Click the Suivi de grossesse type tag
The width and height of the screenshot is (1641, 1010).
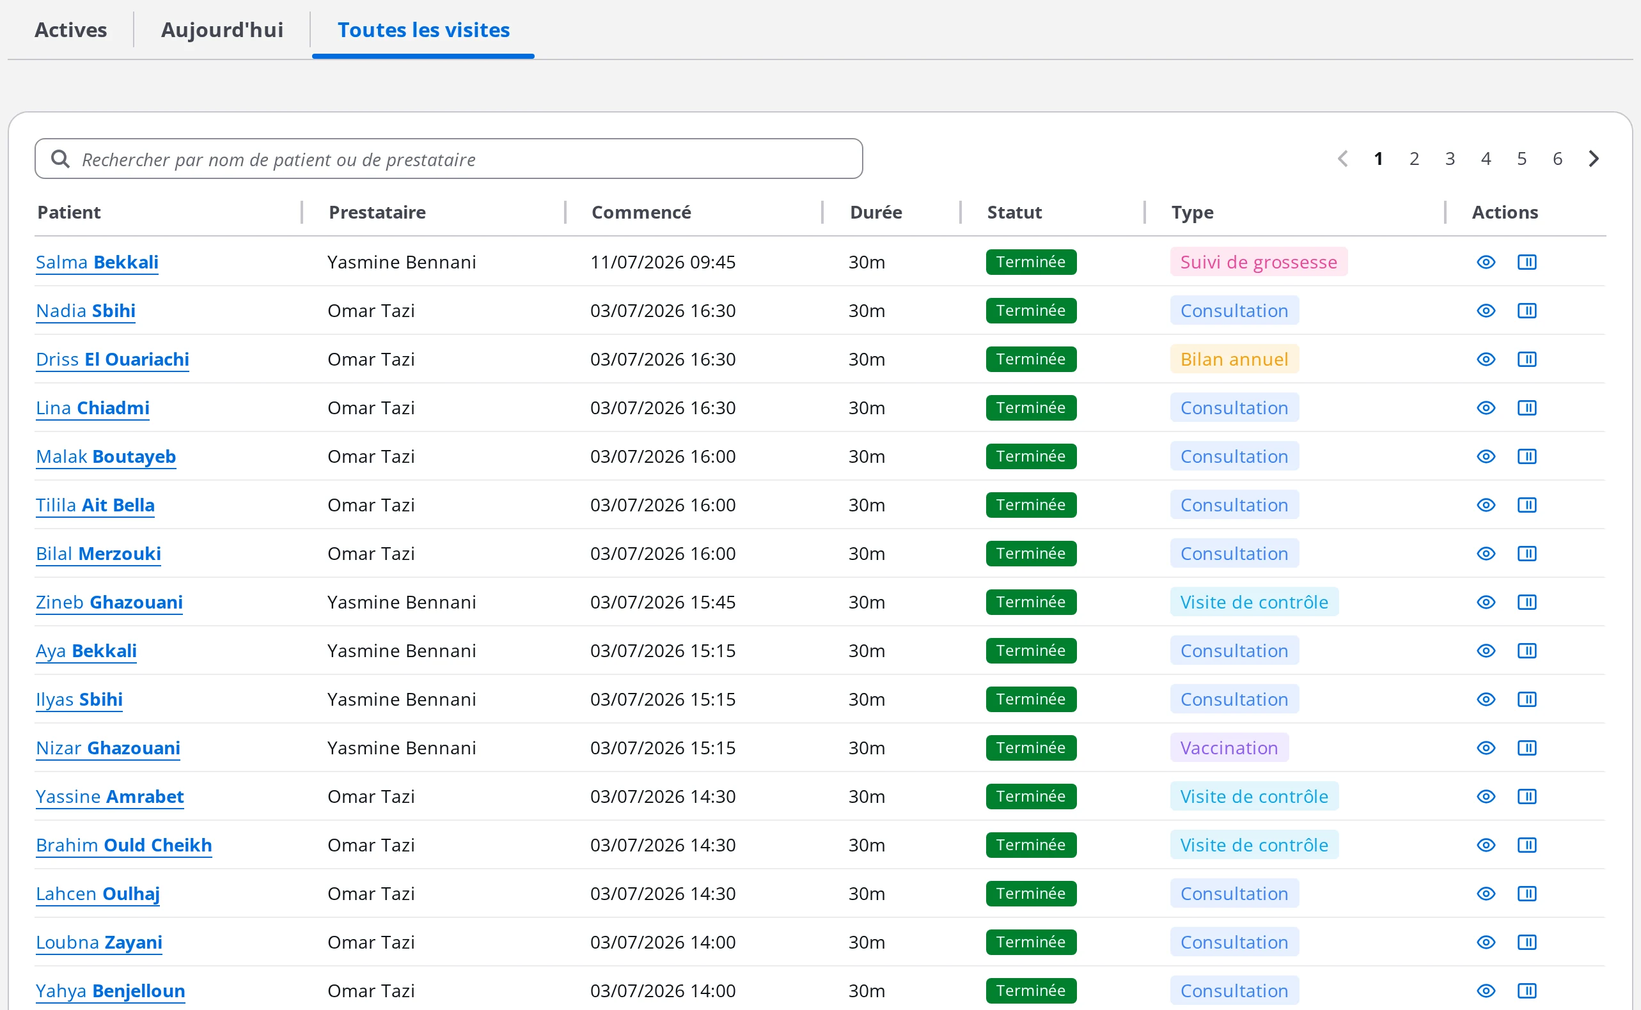(1258, 262)
